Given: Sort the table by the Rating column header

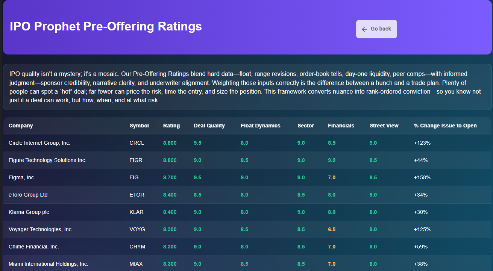Looking at the screenshot, I should tap(171, 126).
